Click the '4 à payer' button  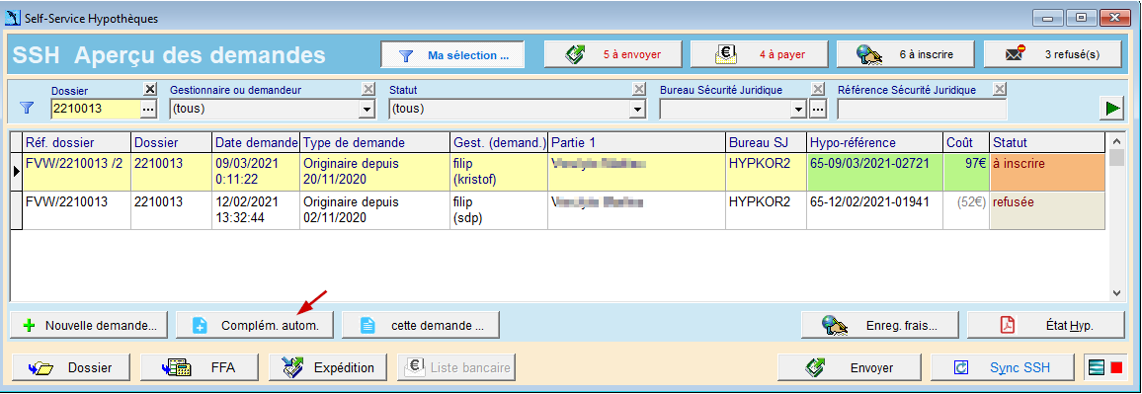click(x=760, y=54)
